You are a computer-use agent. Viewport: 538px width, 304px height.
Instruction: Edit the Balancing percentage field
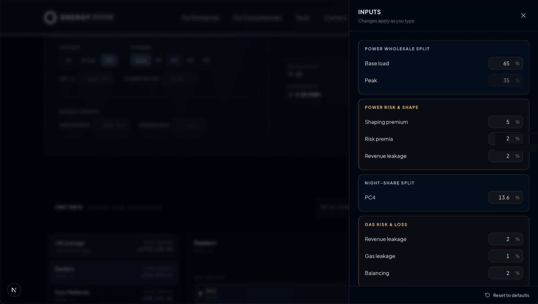click(505, 273)
